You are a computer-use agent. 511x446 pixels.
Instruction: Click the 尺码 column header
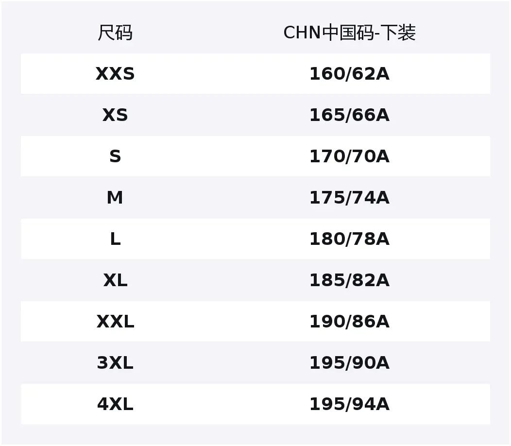(x=115, y=33)
